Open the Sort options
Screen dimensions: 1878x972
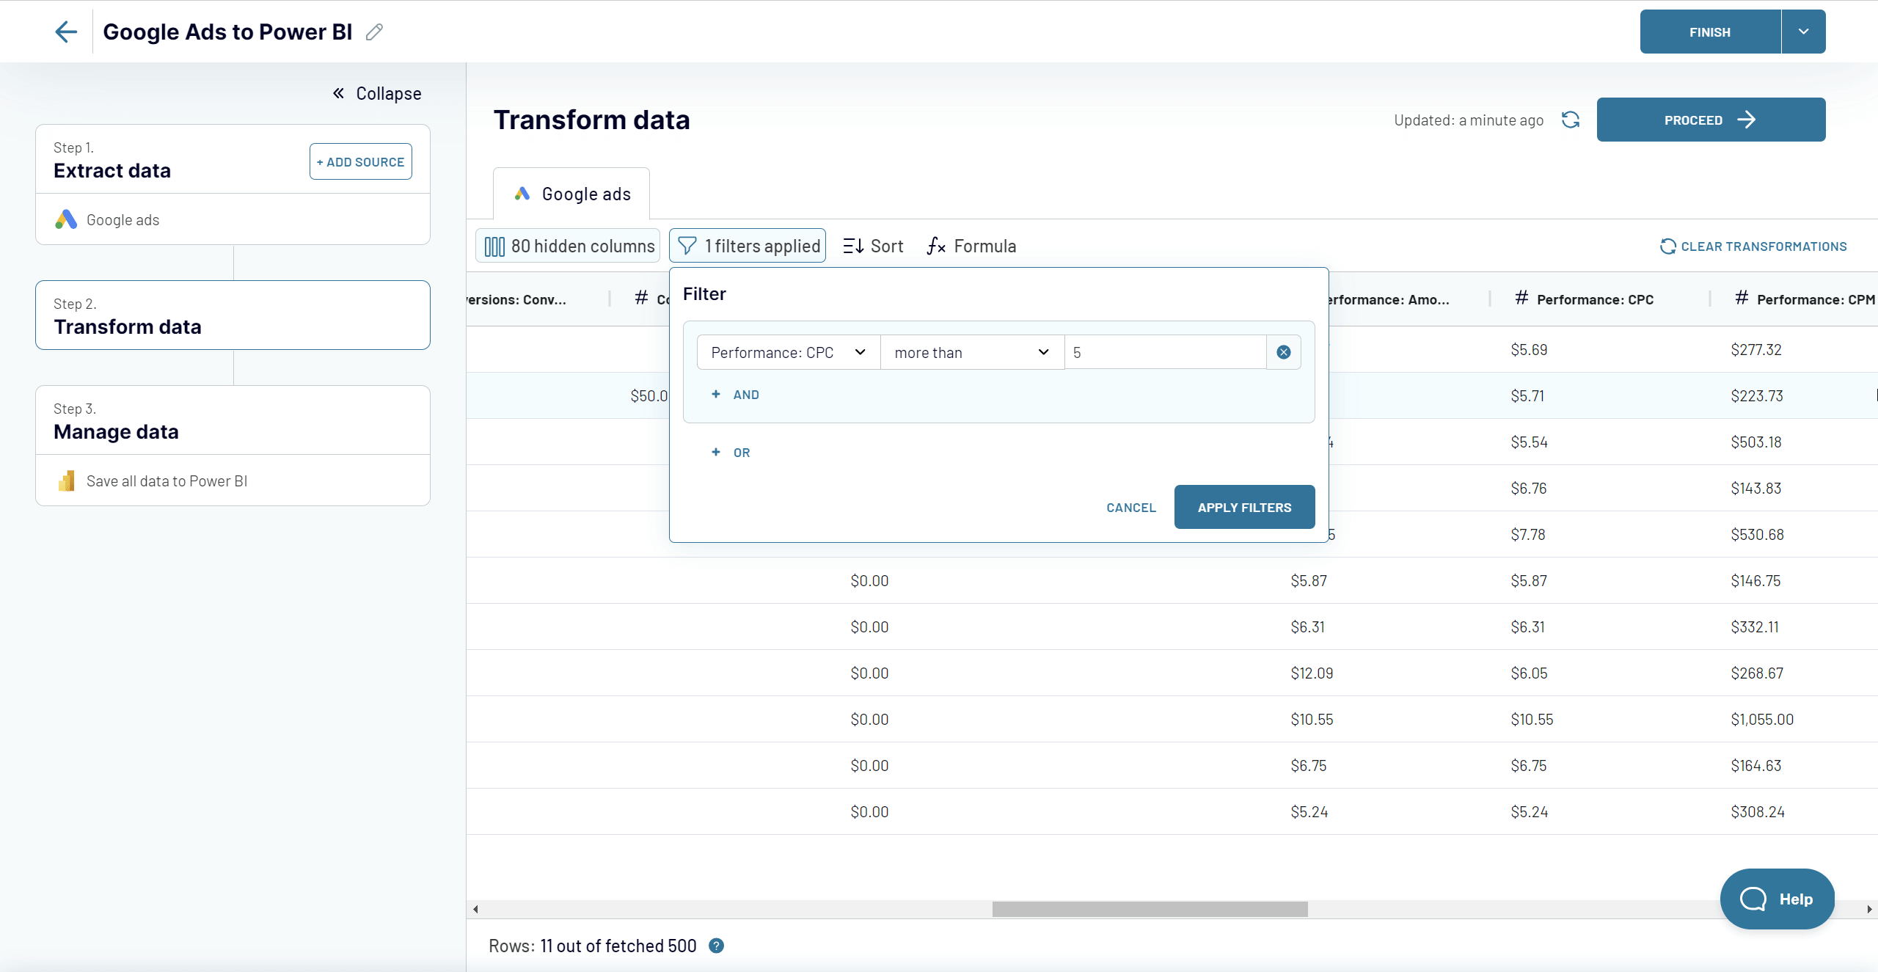873,246
